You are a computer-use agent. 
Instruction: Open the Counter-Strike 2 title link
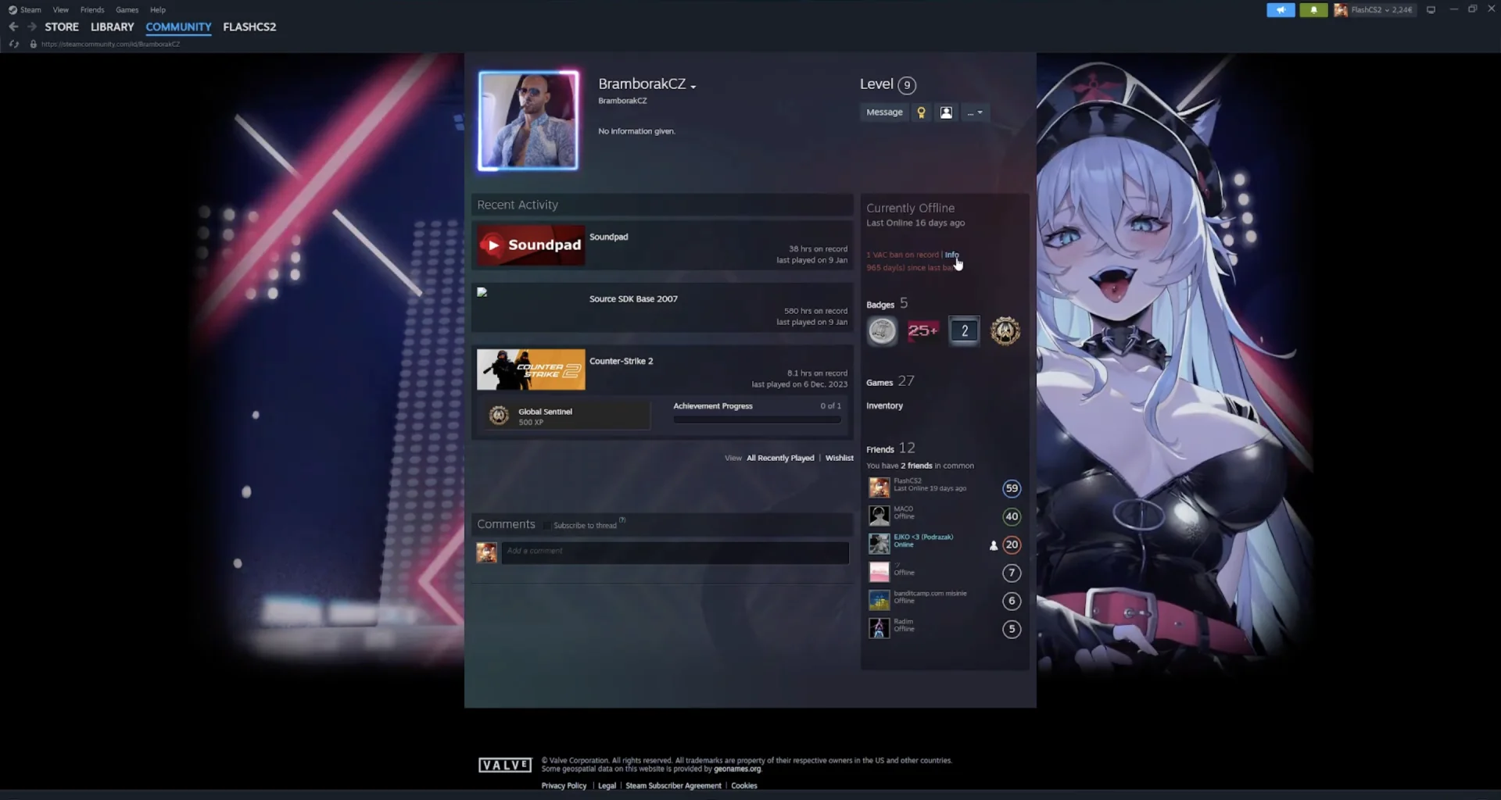tap(621, 362)
